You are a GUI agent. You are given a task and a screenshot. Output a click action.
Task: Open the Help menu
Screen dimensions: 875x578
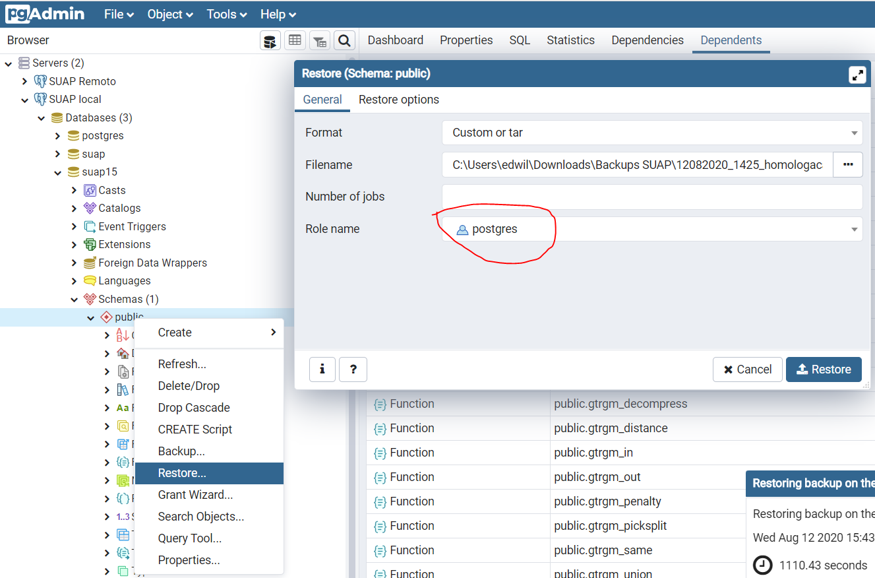point(278,15)
